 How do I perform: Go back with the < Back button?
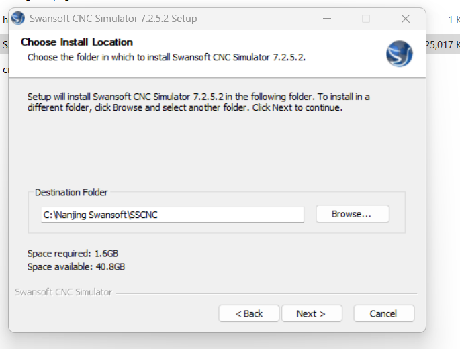(249, 313)
